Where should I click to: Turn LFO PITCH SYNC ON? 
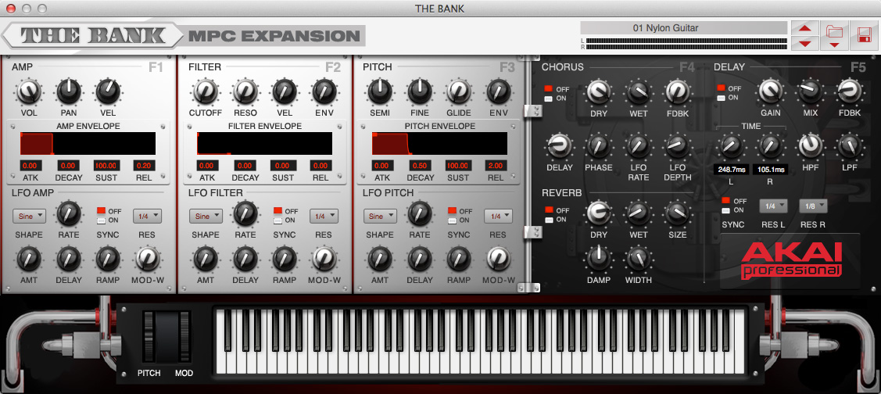[x=452, y=220]
